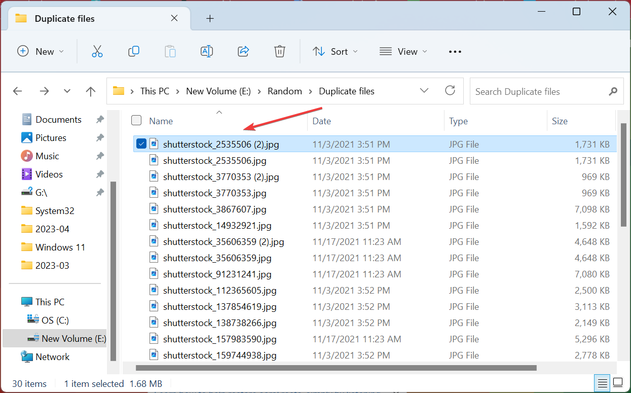The image size is (631, 393).
Task: Open the View dropdown menu
Action: [x=403, y=51]
